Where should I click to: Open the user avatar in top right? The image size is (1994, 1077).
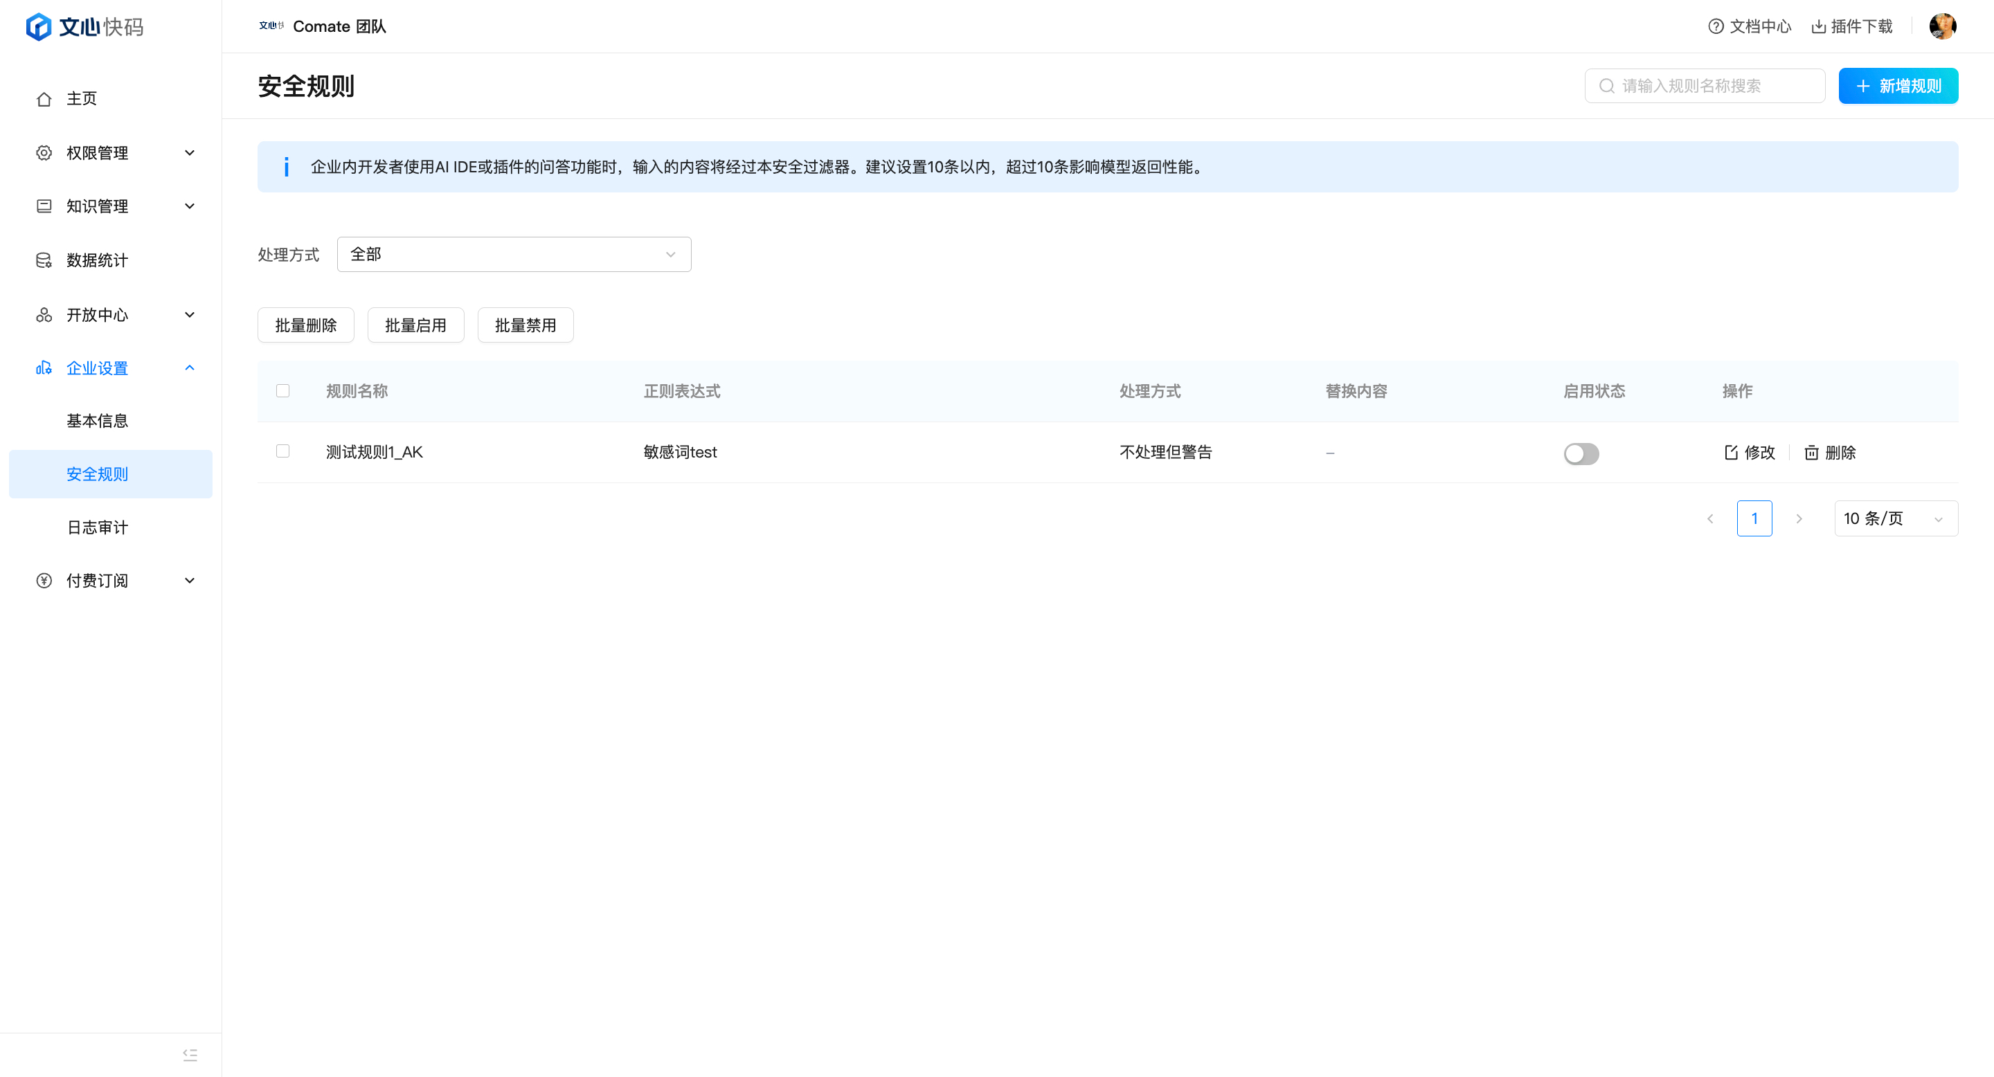coord(1942,26)
